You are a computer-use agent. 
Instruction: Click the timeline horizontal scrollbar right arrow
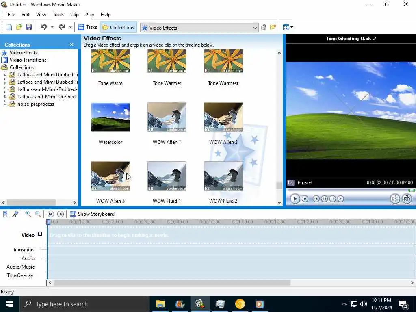tap(413, 283)
